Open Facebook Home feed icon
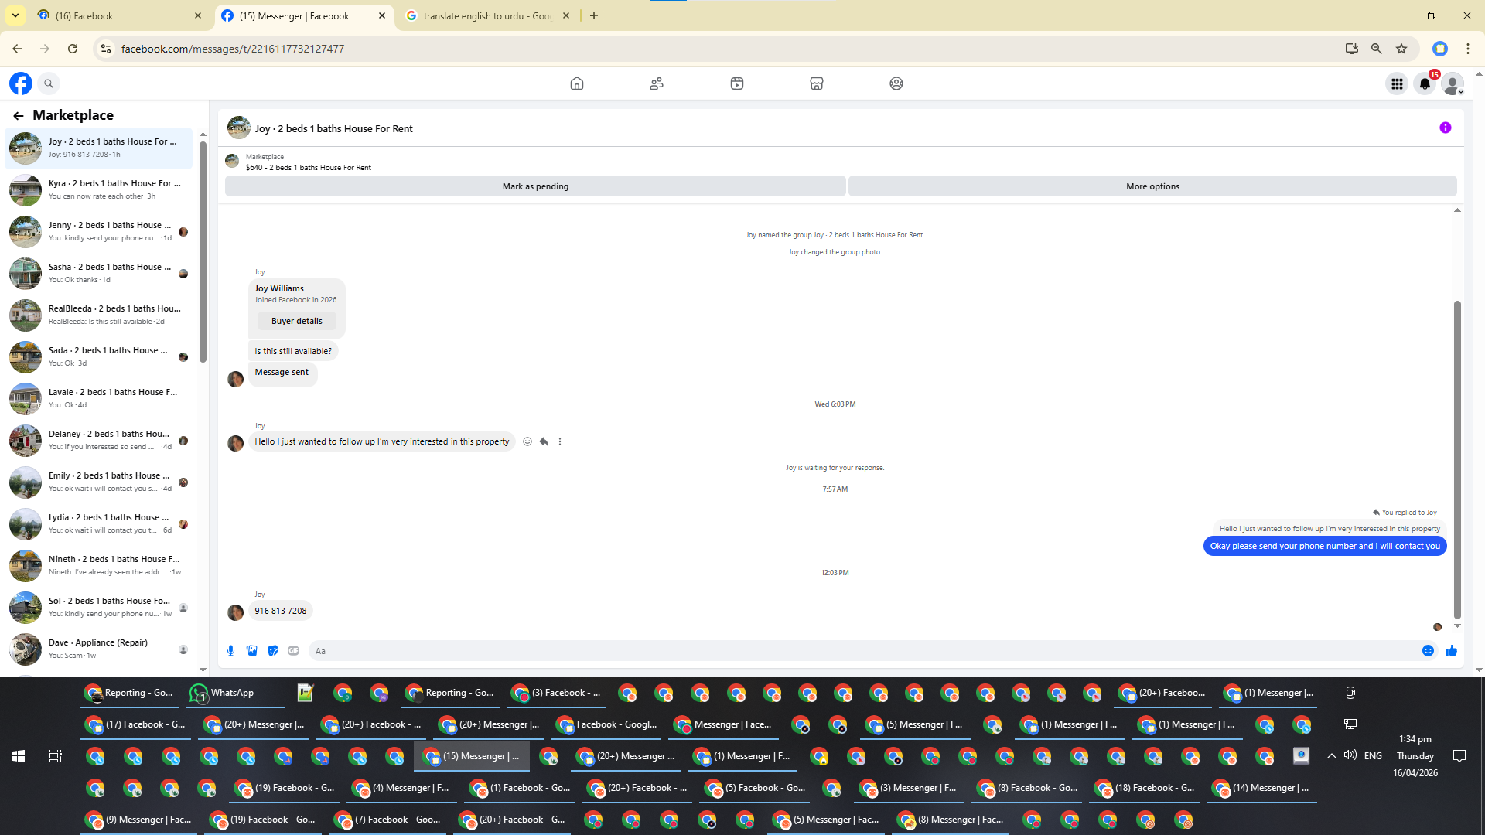1485x835 pixels. click(577, 83)
